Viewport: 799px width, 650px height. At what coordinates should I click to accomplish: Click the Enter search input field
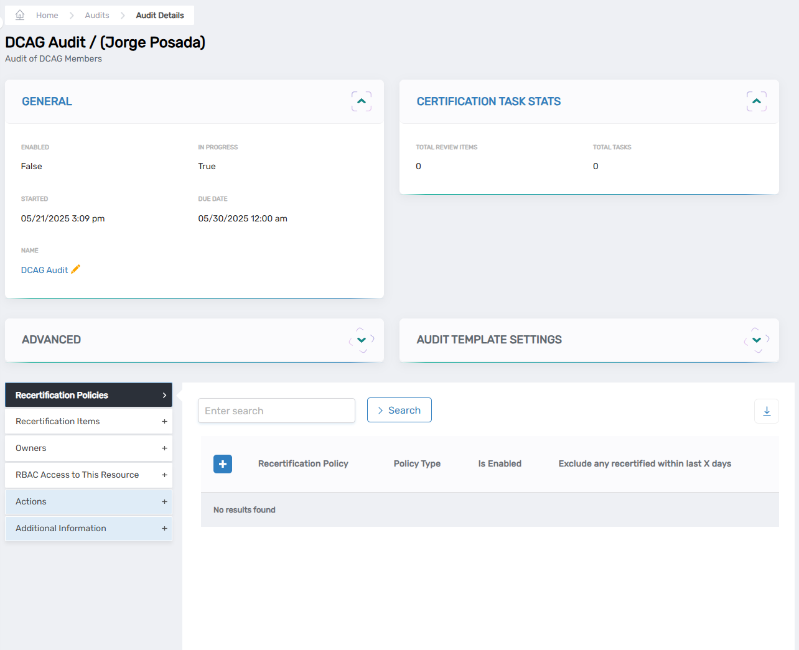coord(276,411)
